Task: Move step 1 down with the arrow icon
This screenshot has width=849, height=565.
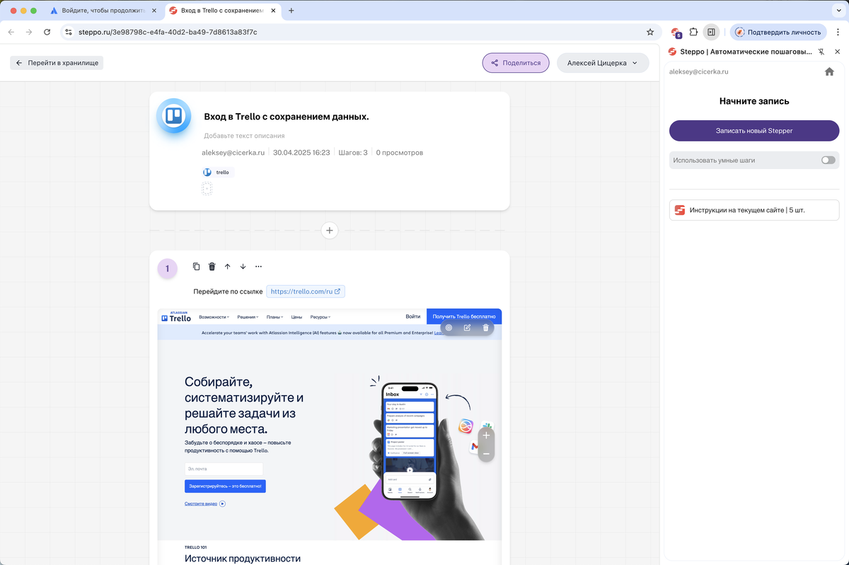Action: [243, 266]
